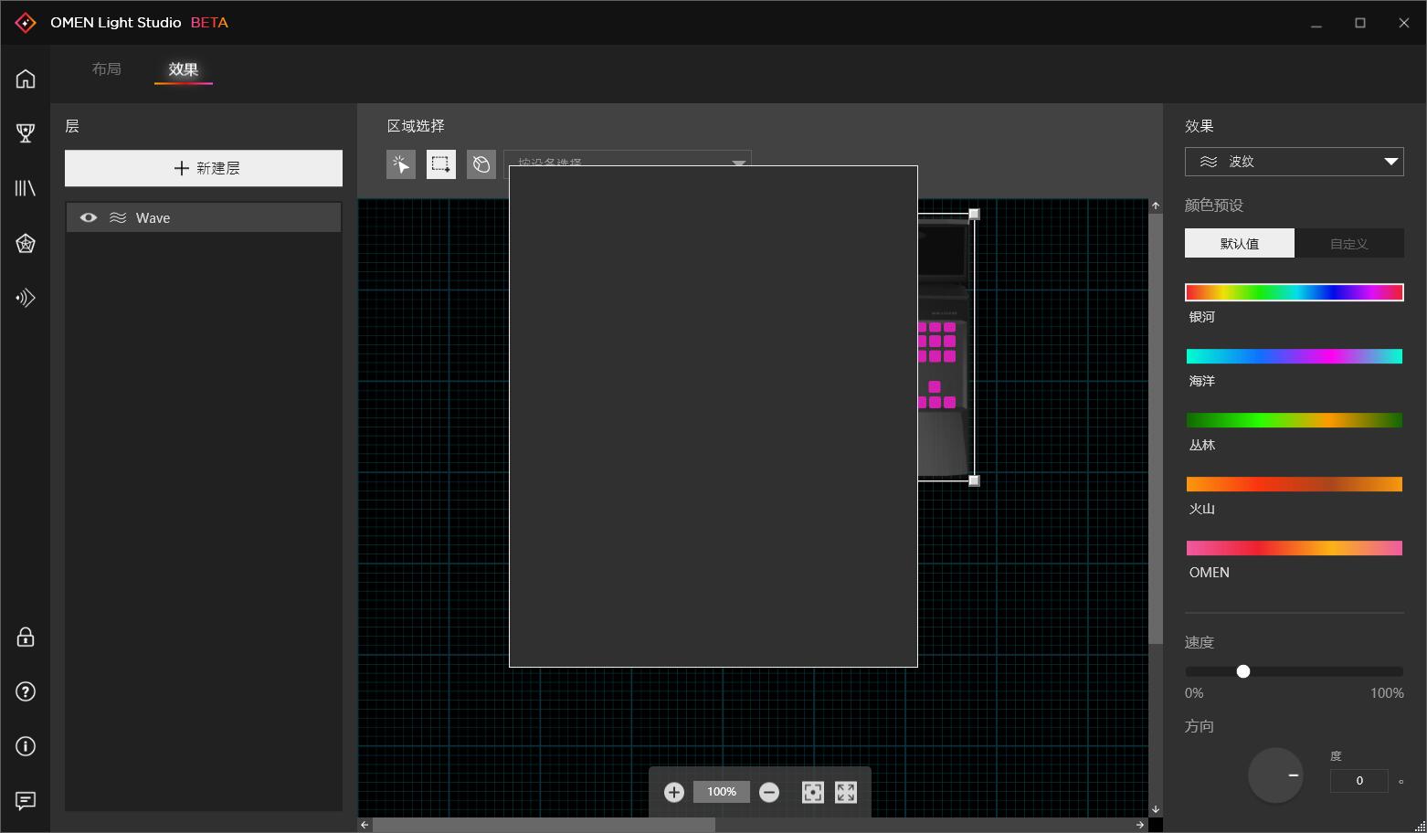This screenshot has width=1427, height=833.
Task: Click the zoom percentage field showing 100%
Action: pos(721,792)
